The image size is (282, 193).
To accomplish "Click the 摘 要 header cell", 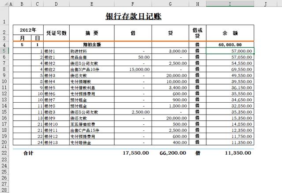I will pos(92,33).
